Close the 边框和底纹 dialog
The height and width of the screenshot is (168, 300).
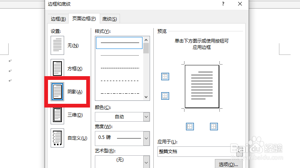(240, 4)
